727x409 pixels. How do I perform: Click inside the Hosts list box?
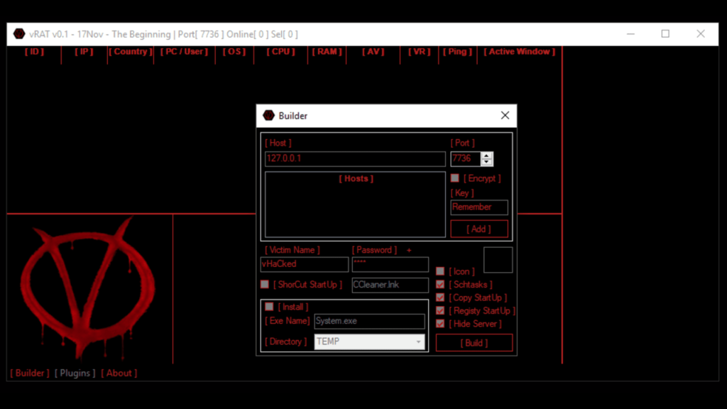(355, 204)
